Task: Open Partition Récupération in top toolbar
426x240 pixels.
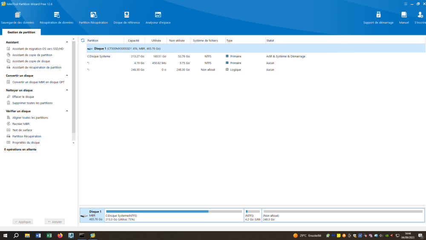Action: point(93,17)
